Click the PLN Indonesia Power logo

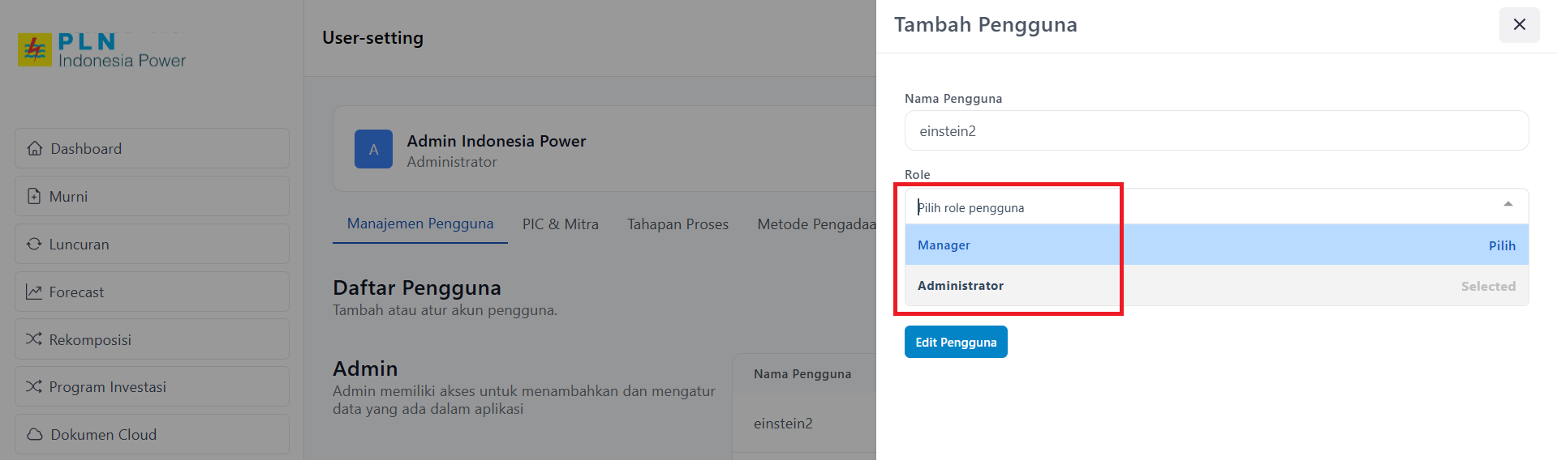point(102,50)
